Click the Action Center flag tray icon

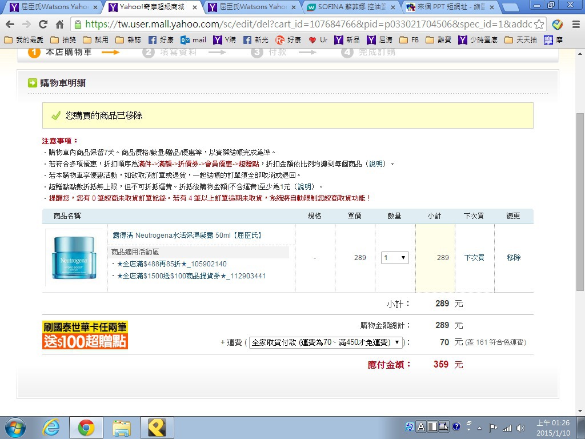point(493,428)
